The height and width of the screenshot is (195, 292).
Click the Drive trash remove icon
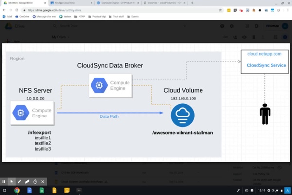click(254, 37)
